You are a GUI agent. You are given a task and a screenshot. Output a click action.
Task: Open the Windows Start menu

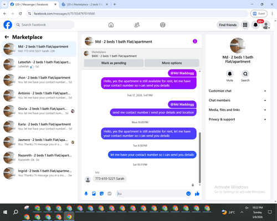[5, 212]
